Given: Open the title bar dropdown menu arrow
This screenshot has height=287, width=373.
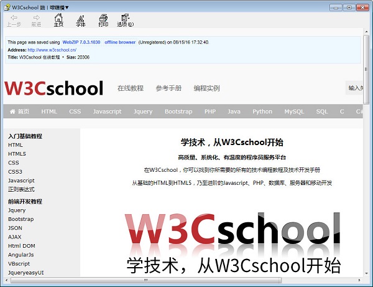Looking at the screenshot, I should 67,7.
